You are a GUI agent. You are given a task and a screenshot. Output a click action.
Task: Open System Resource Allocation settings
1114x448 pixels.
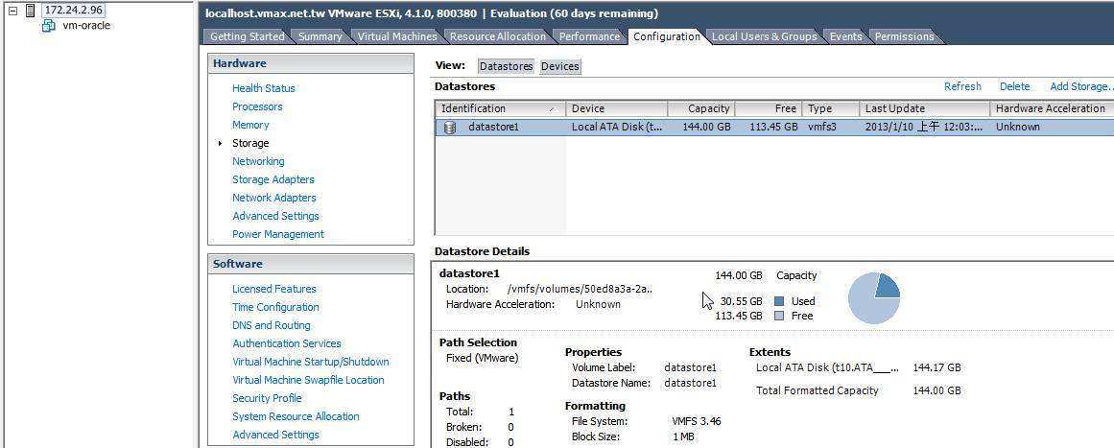pyautogui.click(x=296, y=416)
